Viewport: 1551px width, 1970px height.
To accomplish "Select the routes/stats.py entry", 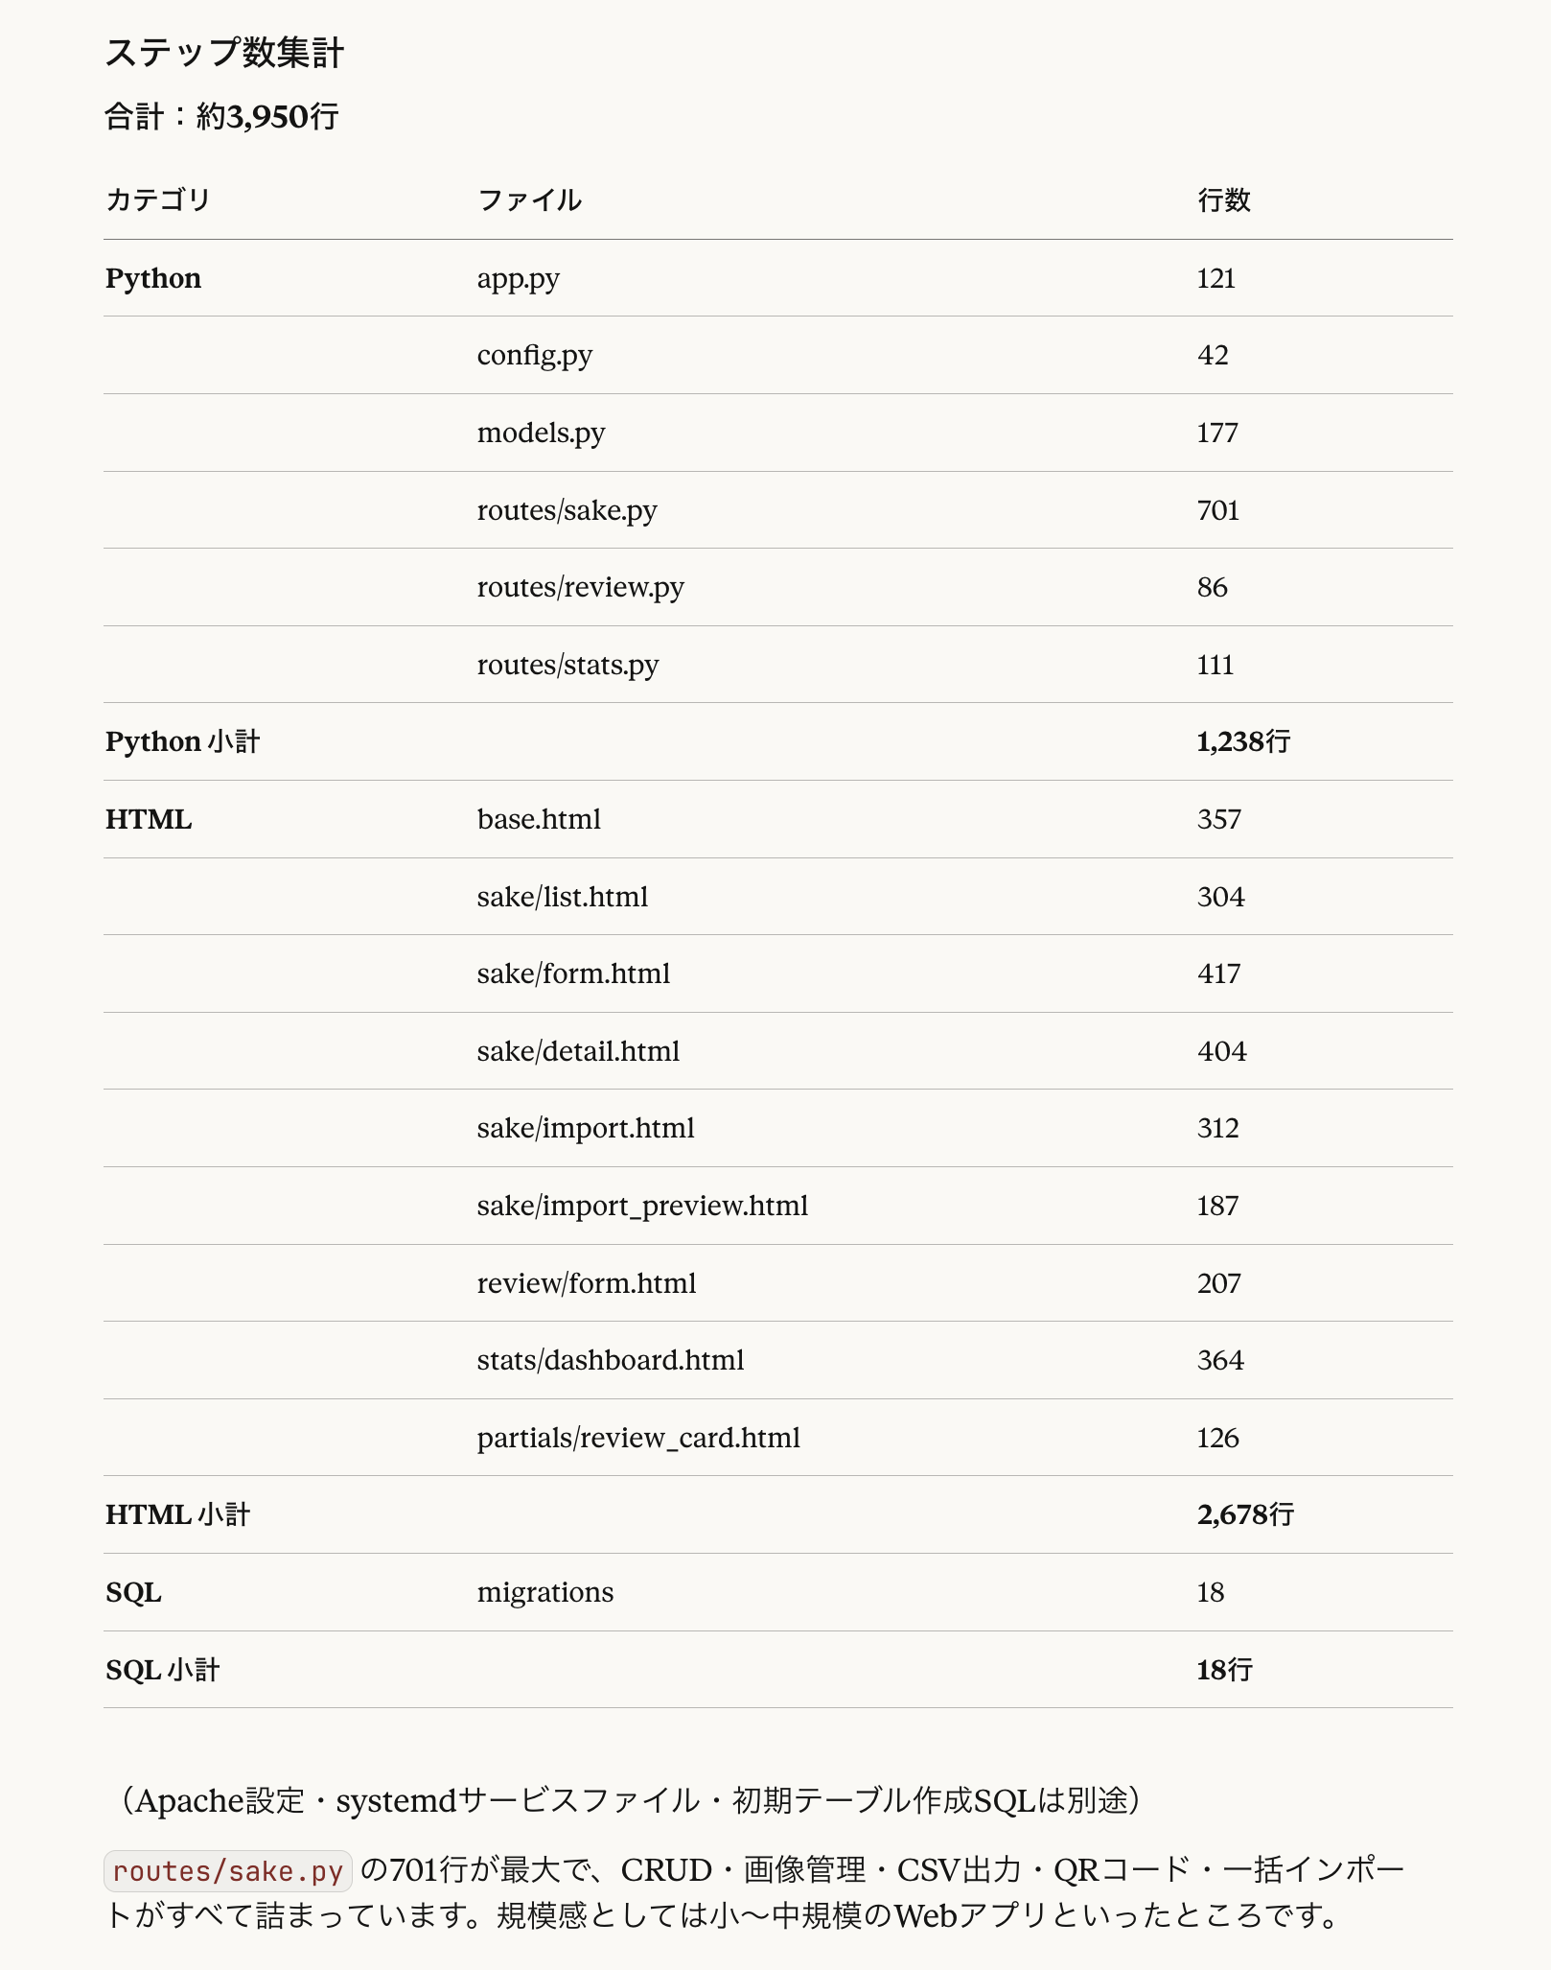I will (x=567, y=665).
